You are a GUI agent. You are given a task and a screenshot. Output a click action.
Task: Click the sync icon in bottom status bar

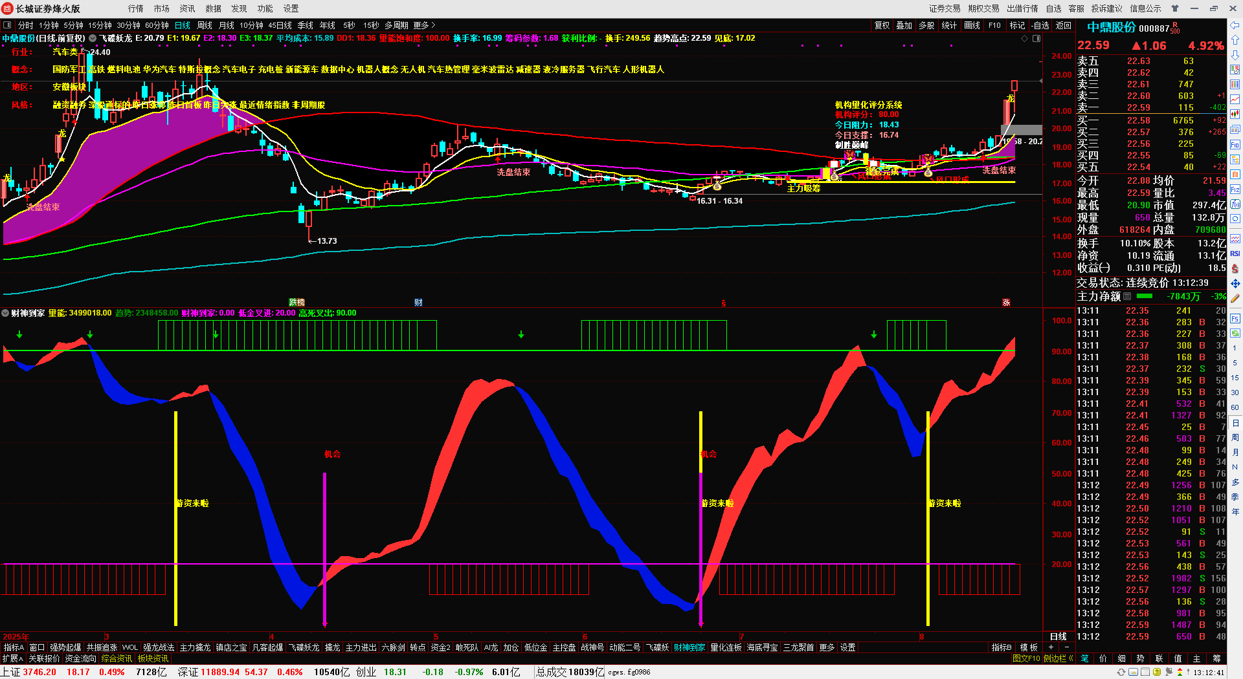click(x=1121, y=673)
